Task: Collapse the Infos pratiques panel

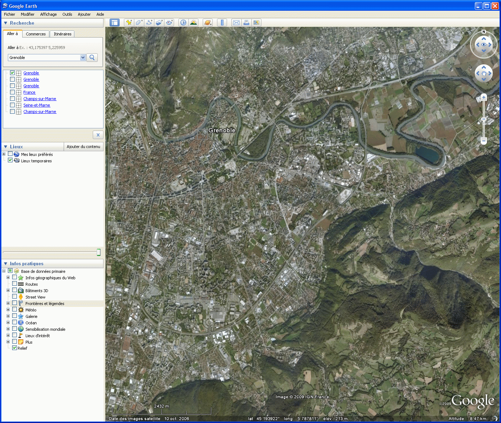Action: pos(5,264)
